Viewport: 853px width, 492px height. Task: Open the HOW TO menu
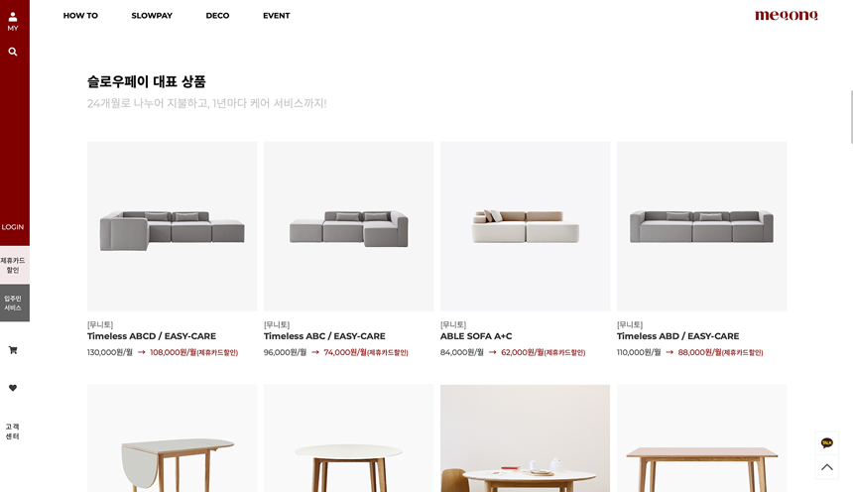pyautogui.click(x=80, y=16)
